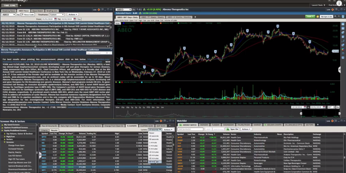Open the Watchlist Actions dropdown
The height and width of the screenshot is (173, 346).
tap(246, 129)
